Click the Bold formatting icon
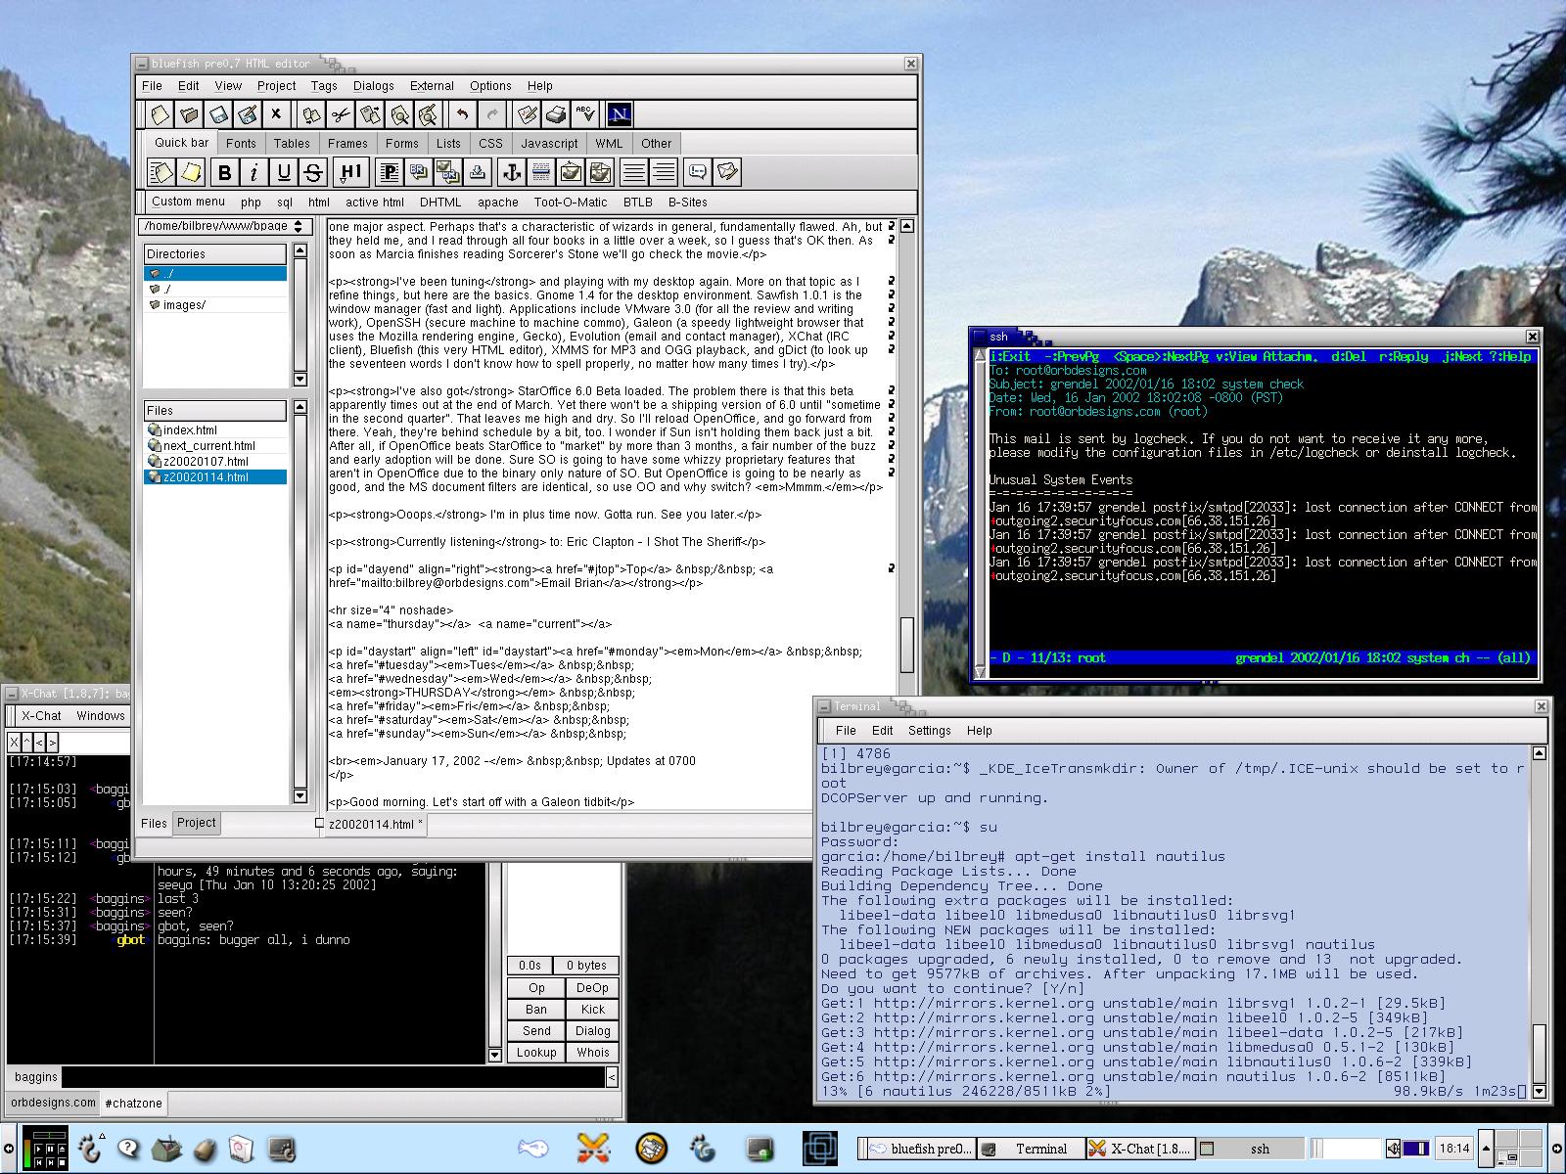The width and height of the screenshot is (1566, 1174). pos(224,173)
